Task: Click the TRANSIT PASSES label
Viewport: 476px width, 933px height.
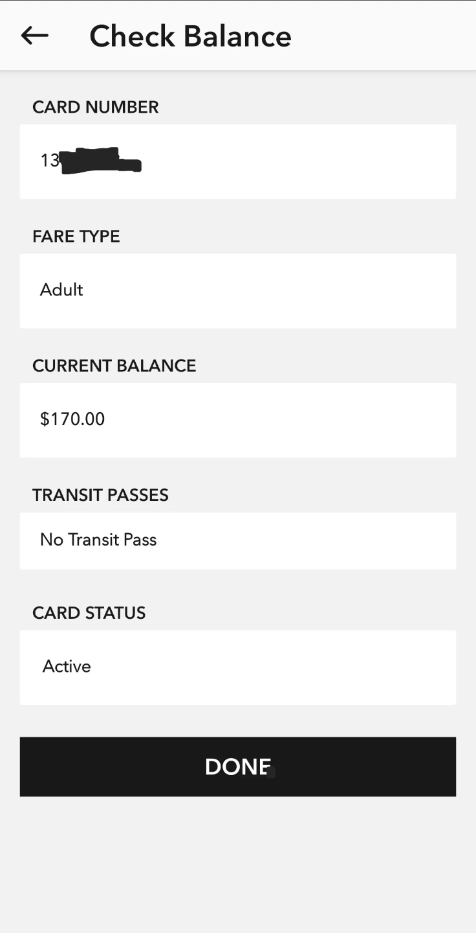Action: click(x=100, y=495)
